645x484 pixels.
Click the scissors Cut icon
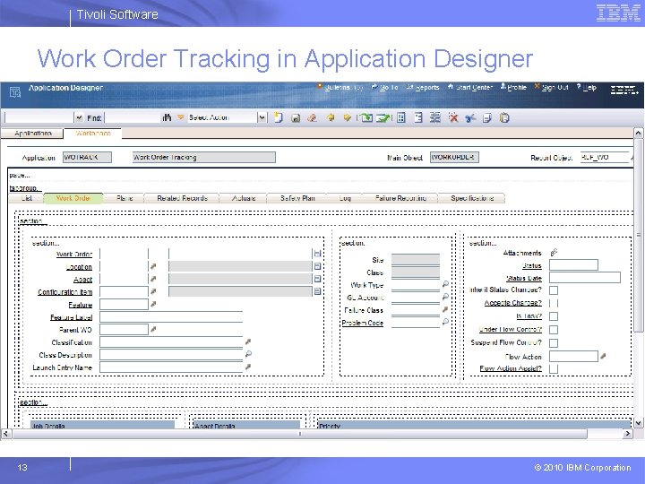470,118
